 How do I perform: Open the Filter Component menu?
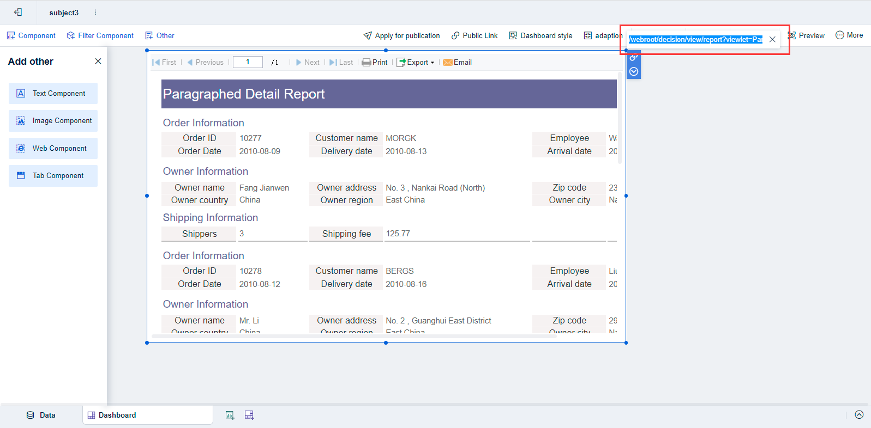tap(100, 35)
